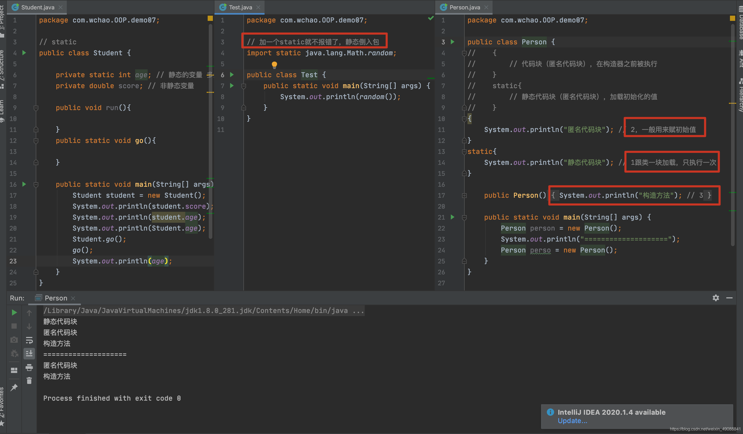The width and height of the screenshot is (743, 434).
Task: Click the Update... link in notification
Action: click(x=572, y=421)
